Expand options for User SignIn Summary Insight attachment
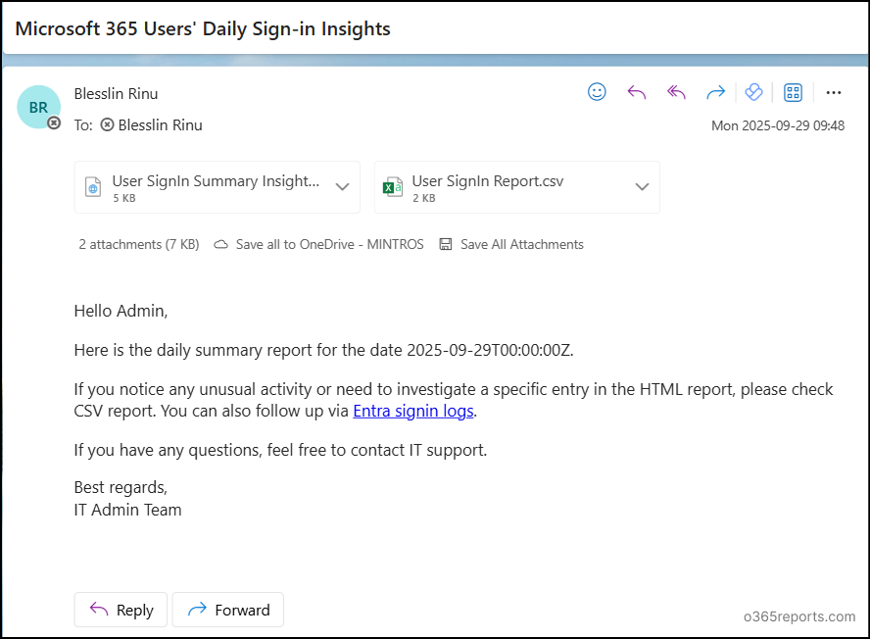The height and width of the screenshot is (639, 870). pos(342,186)
